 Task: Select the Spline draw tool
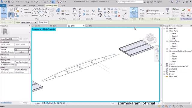(x=33, y=16)
